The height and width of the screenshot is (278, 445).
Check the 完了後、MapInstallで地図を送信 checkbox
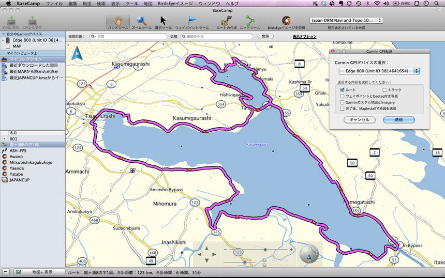[x=342, y=109]
